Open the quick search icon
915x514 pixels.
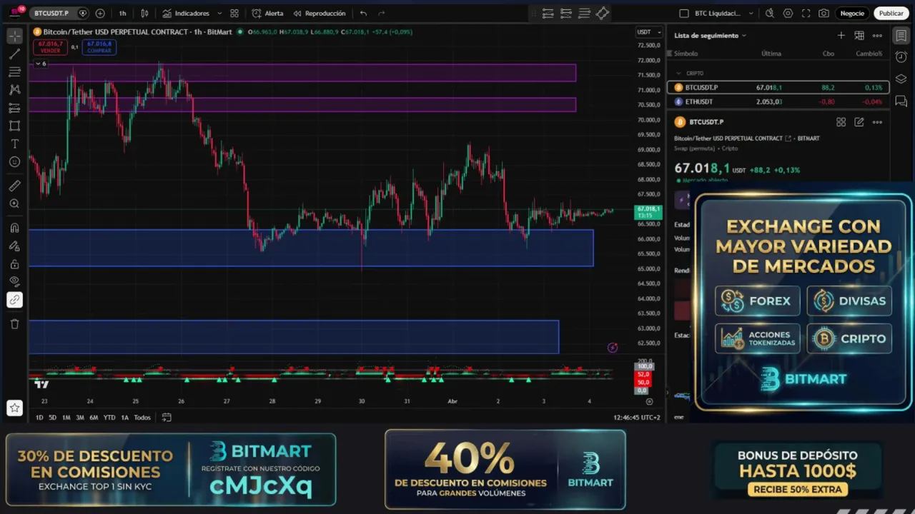point(770,13)
